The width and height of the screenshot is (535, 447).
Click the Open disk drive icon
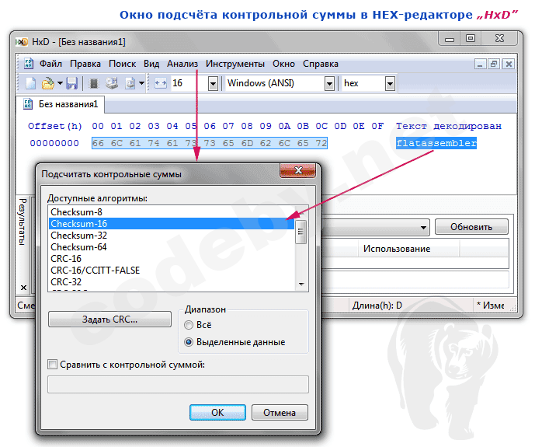pyautogui.click(x=111, y=83)
